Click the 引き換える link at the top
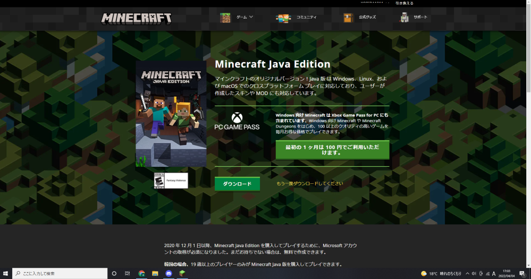Screen dimensions: 531x279 (404, 3)
